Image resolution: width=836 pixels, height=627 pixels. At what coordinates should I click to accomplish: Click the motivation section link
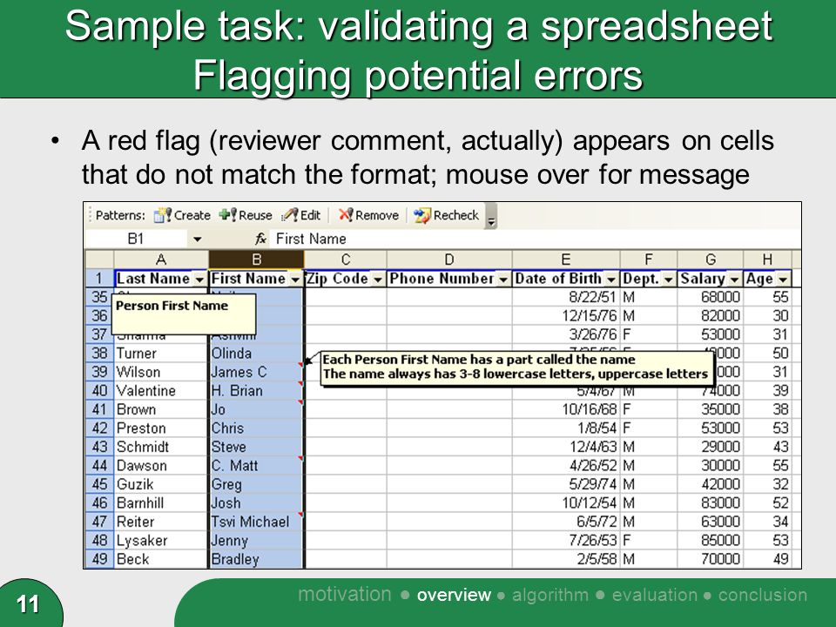pos(345,594)
